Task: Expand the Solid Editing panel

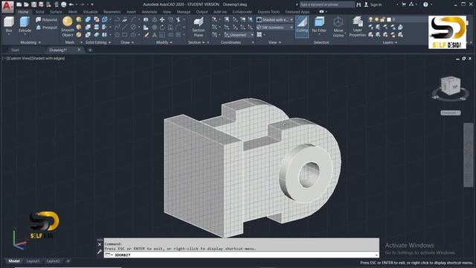Action: (97, 42)
